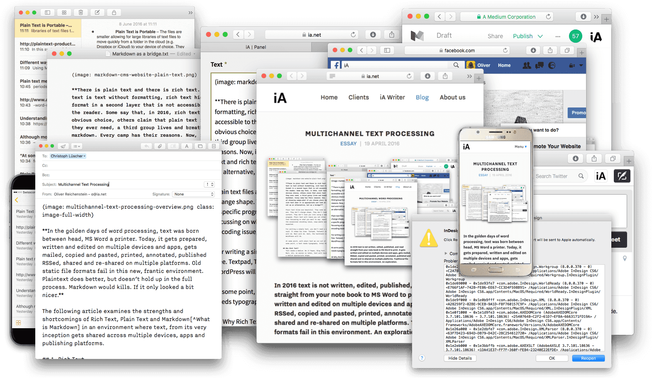Click show tabs icon in Facebook window
Screen dimensions: 652x378
(x=567, y=50)
